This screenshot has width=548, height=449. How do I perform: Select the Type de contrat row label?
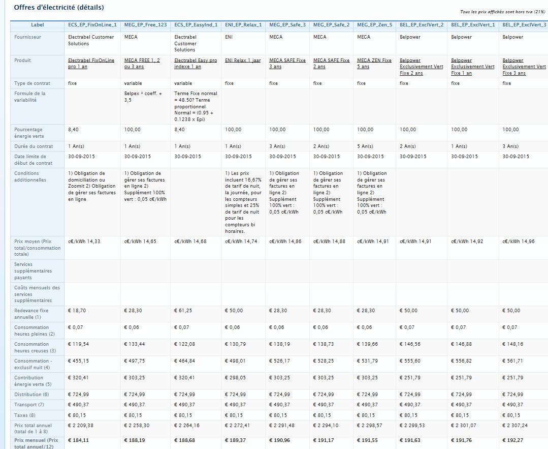32,83
